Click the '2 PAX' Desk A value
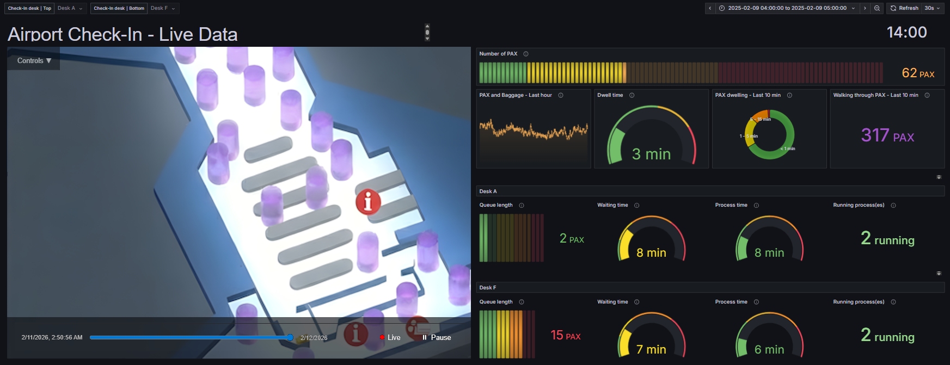950x365 pixels. (x=572, y=238)
